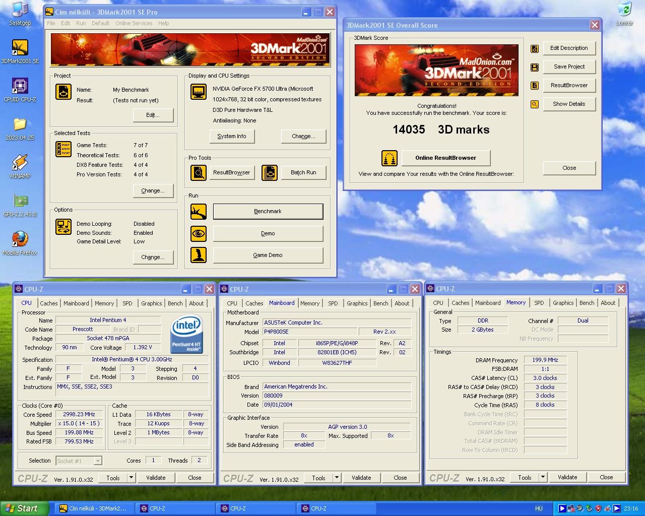Click the ResultBrowser magnifier icon in Pro Tools
This screenshot has width=645, height=516.
coord(199,173)
